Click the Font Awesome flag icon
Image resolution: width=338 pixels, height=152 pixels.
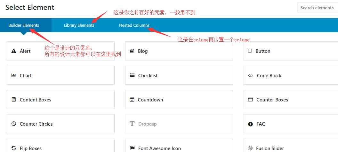click(x=132, y=148)
